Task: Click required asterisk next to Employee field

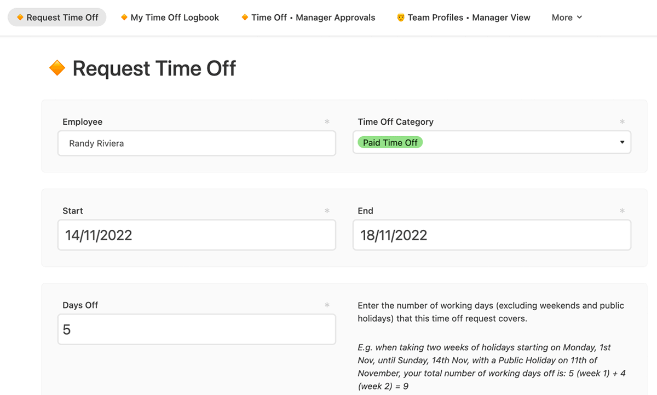Action: point(327,122)
